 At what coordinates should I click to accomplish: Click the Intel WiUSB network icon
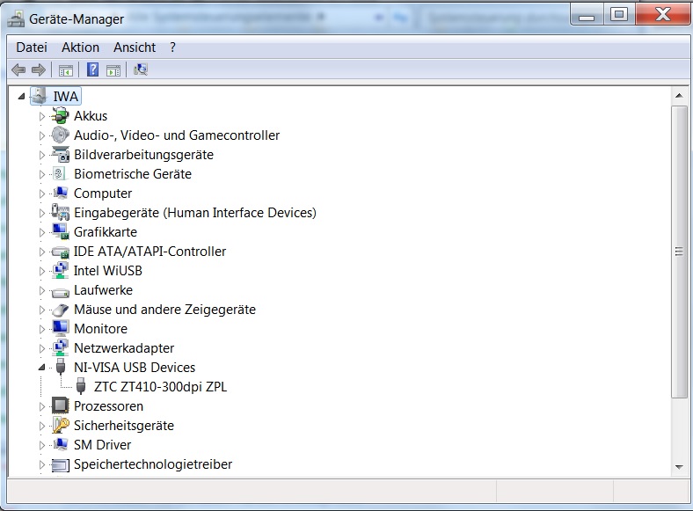pyautogui.click(x=60, y=271)
